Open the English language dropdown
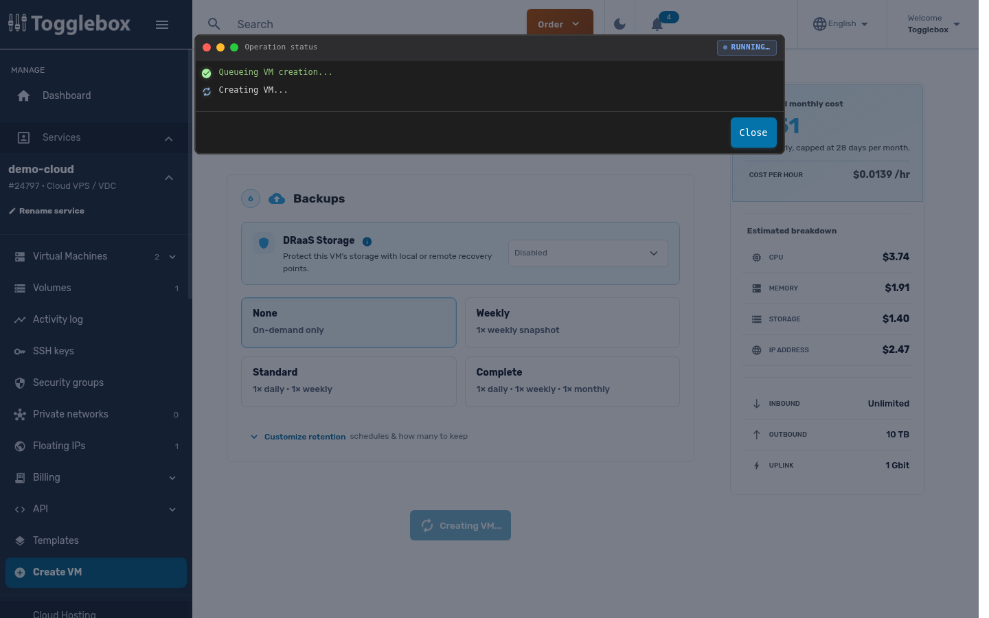 click(x=841, y=24)
